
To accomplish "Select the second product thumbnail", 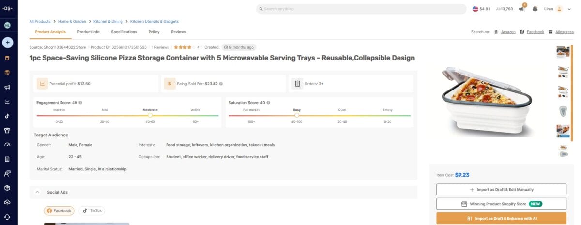I will click(563, 71).
